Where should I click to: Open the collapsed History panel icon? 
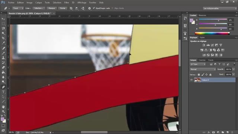tap(185, 18)
